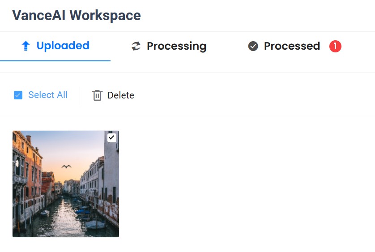
Task: Switch to the Processing tab label
Action: point(176,46)
